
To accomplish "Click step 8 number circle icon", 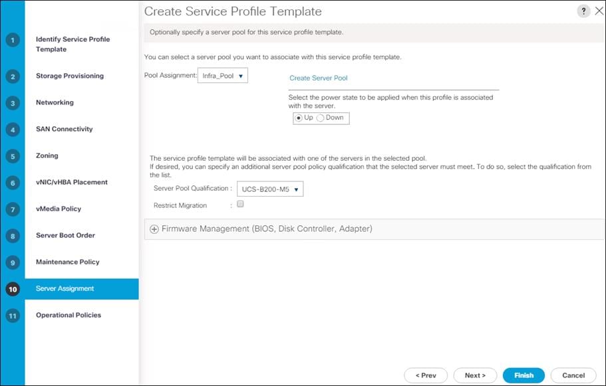I will pos(13,236).
